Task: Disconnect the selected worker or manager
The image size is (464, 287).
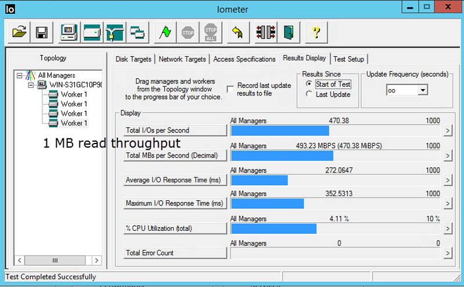Action: (266, 32)
